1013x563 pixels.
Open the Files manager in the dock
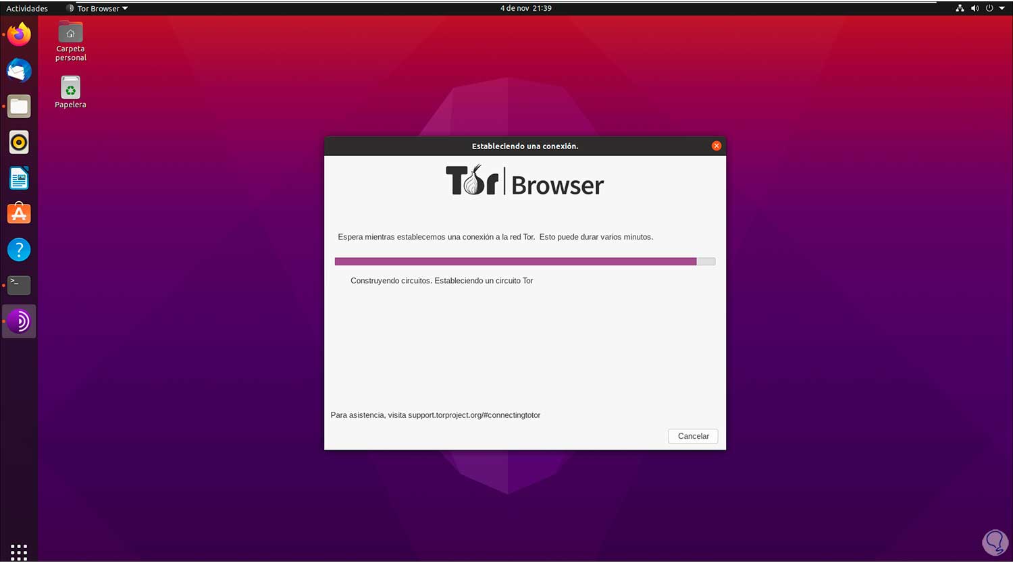19,106
